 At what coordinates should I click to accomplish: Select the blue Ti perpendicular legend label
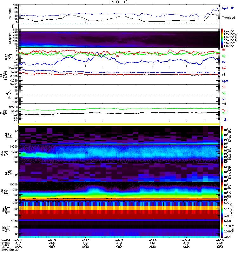[x=224, y=120]
